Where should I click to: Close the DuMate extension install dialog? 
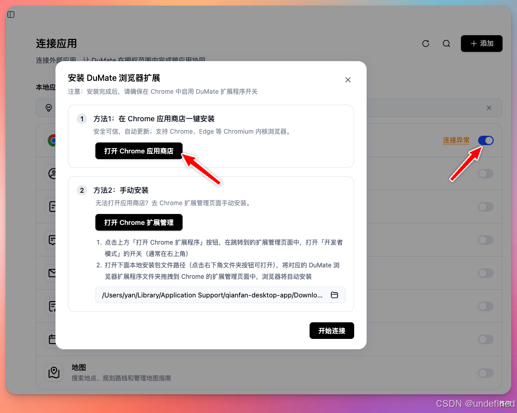pyautogui.click(x=348, y=80)
